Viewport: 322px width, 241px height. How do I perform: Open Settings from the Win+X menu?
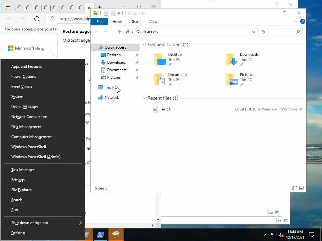point(18,180)
